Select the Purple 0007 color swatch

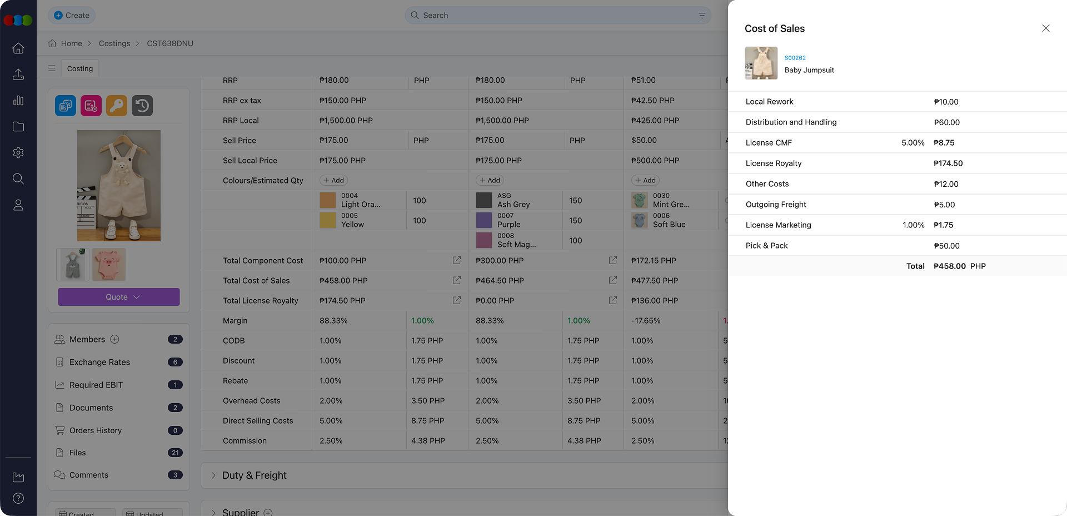(483, 220)
